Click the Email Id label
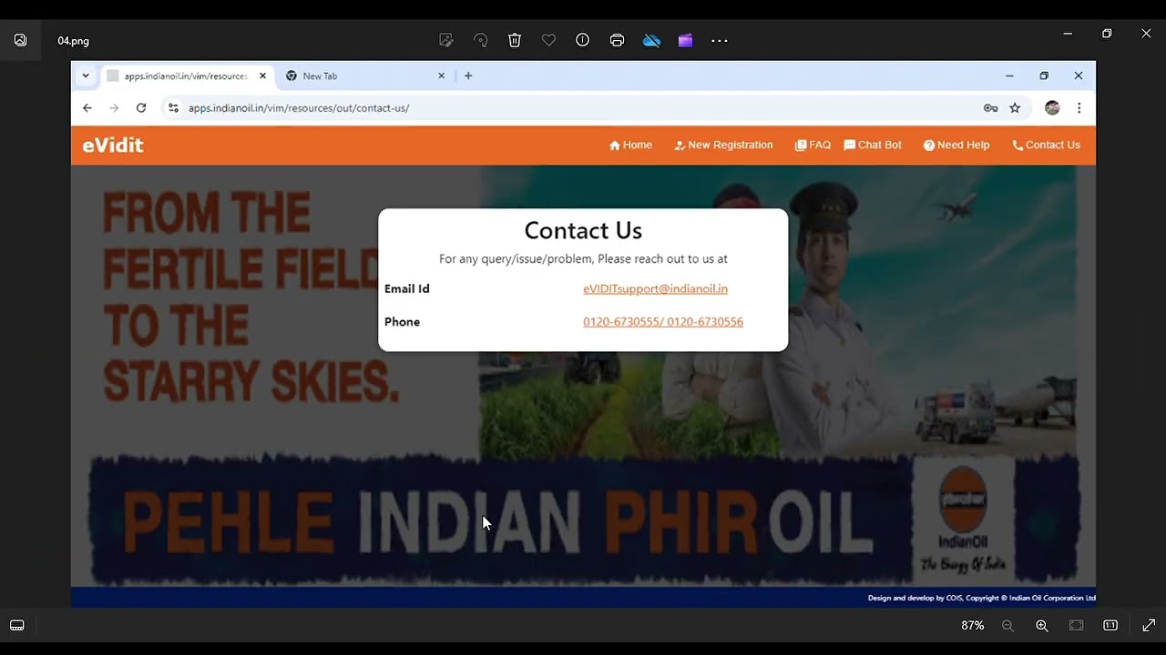This screenshot has height=655, width=1166. coord(406,288)
